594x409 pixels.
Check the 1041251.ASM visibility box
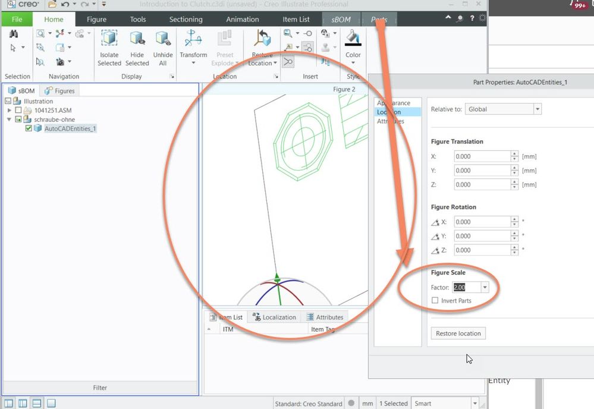[x=18, y=111]
